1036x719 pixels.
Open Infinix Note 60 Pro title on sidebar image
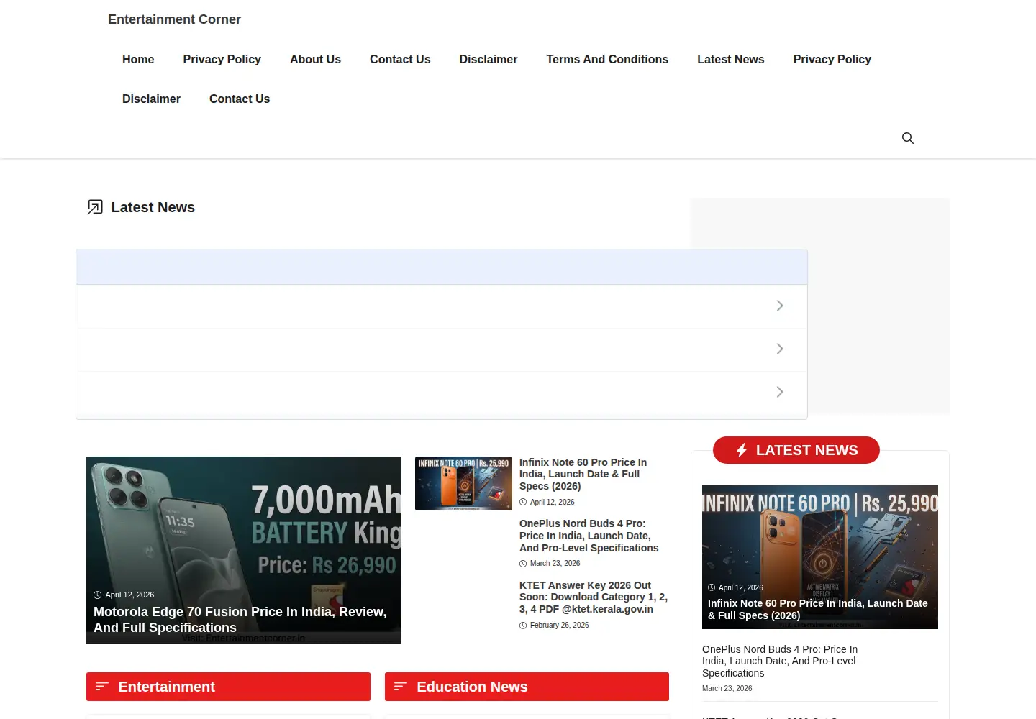click(818, 609)
